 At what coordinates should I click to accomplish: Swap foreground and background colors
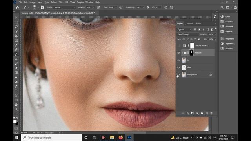point(17,118)
